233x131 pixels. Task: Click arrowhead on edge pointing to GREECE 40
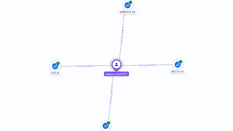coord(123,25)
